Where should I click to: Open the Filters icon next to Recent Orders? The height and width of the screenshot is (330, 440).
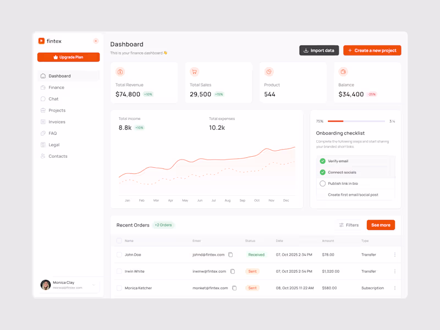342,225
